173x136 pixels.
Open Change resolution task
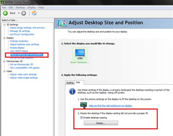pyautogui.click(x=19, y=41)
